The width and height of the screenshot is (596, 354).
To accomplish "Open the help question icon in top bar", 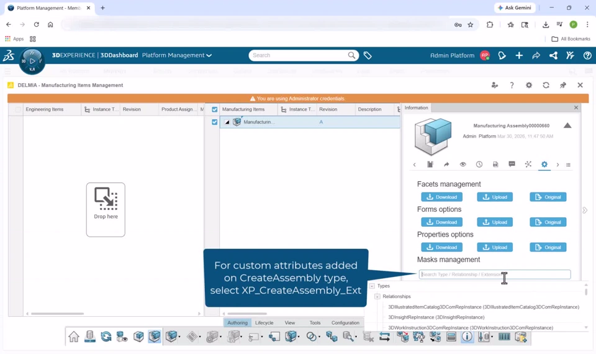I will click(x=587, y=55).
